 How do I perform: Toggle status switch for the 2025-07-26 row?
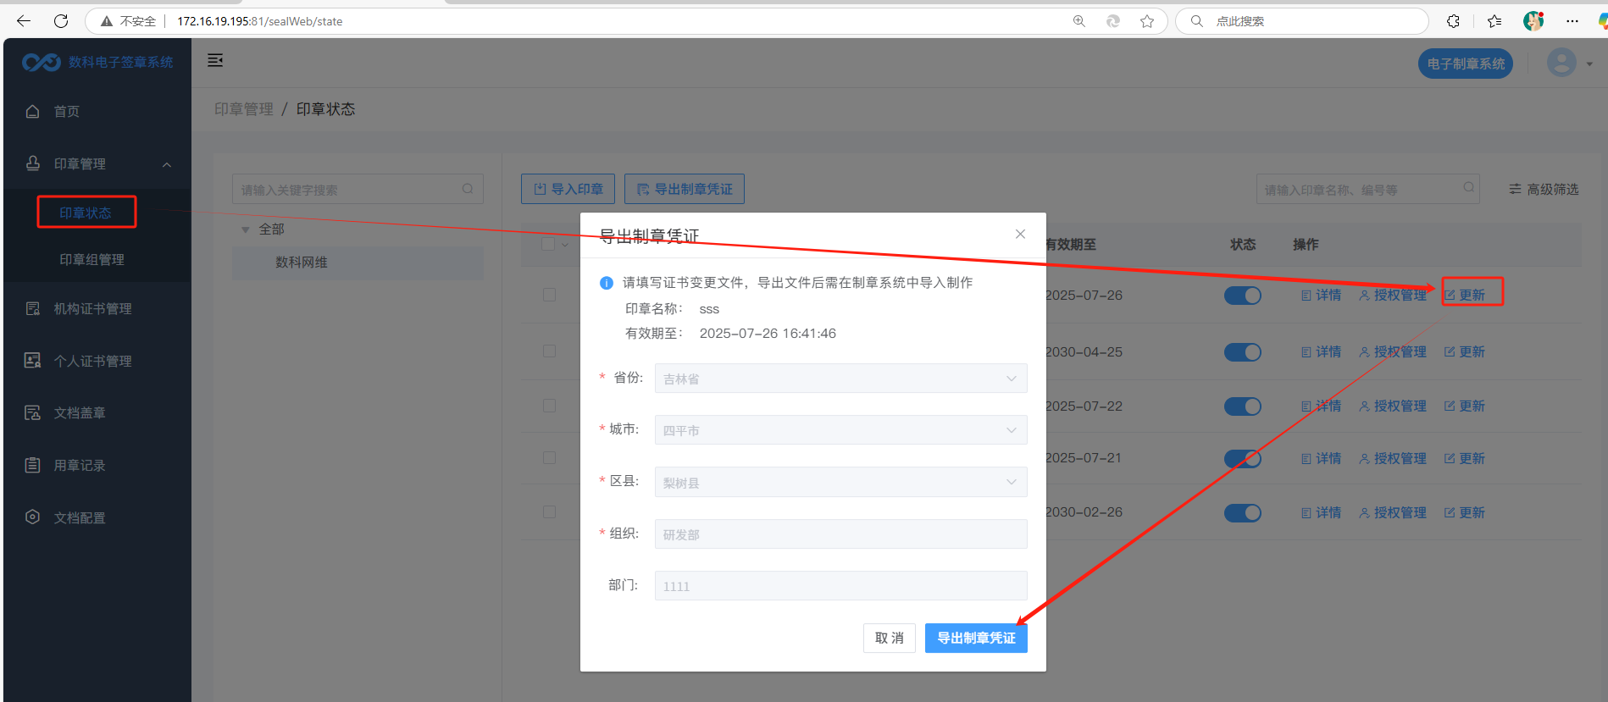[x=1242, y=296]
